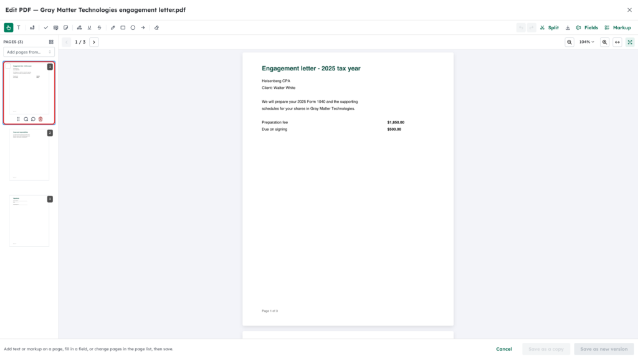638x359 pixels.
Task: Zoom out of the document
Action: point(569,42)
